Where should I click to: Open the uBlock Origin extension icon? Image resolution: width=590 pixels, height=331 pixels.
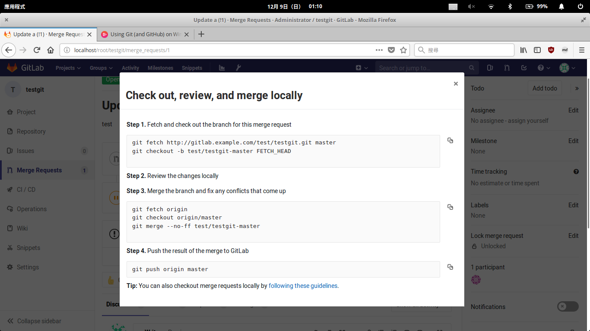[551, 50]
